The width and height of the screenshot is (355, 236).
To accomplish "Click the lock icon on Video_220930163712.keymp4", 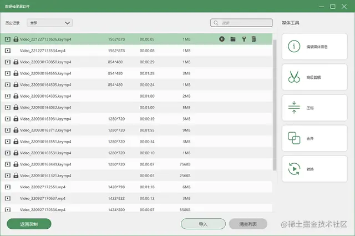I will tap(16, 130).
